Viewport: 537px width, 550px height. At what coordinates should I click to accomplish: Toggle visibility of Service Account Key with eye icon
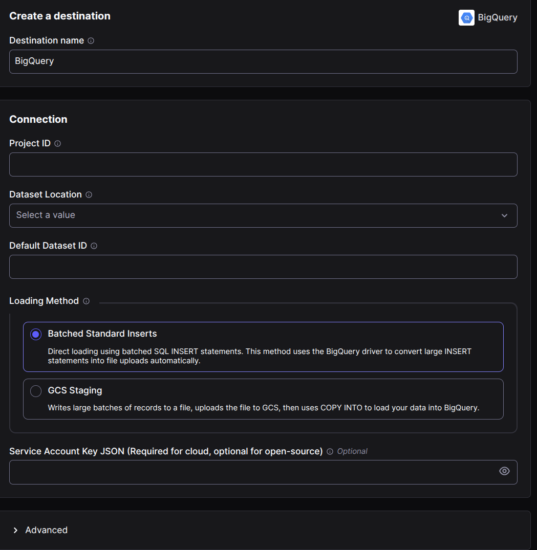504,471
